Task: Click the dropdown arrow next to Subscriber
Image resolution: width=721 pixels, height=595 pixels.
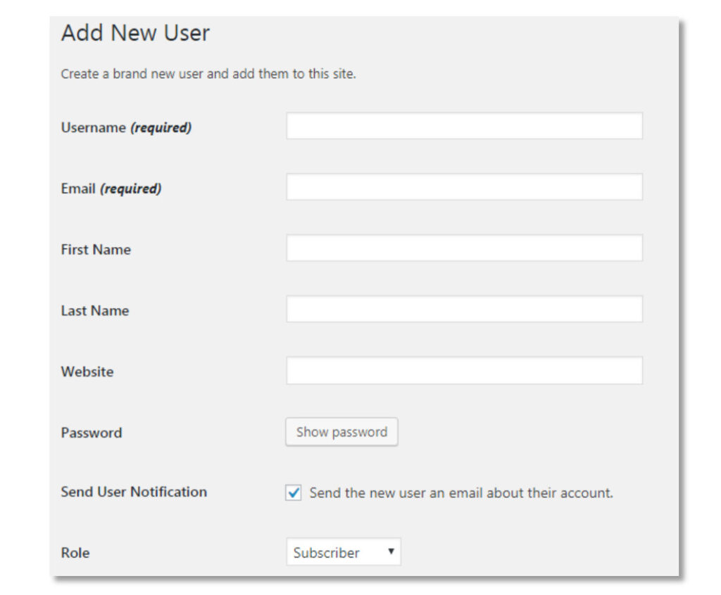Action: 390,552
